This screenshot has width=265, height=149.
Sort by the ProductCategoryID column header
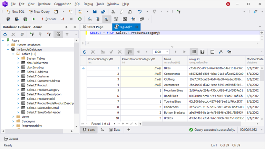click(x=104, y=61)
